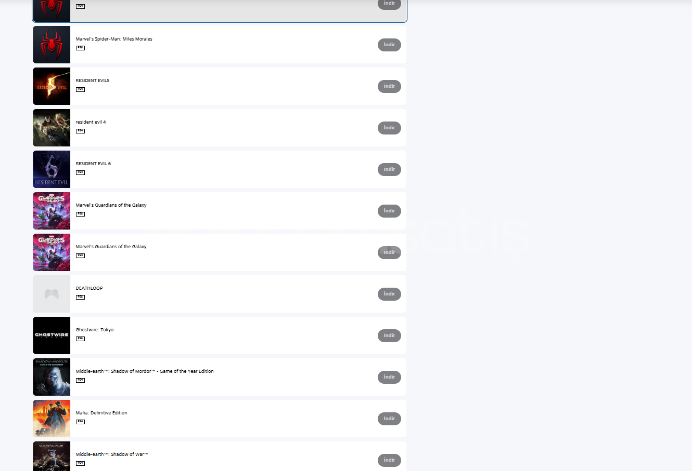Open the Shadow of Mordor cover thumbnail
692x471 pixels.
(52, 377)
